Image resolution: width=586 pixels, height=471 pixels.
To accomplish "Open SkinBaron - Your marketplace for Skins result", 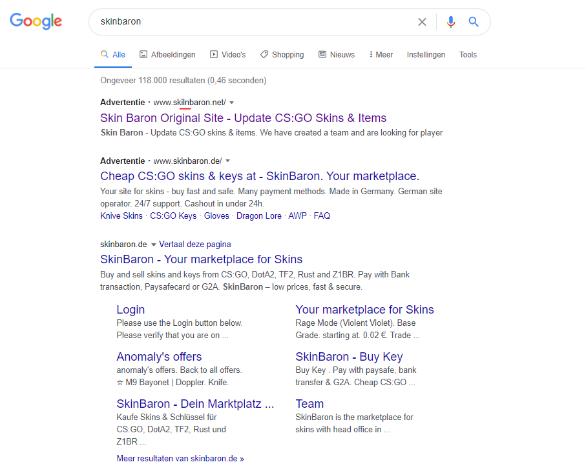I will [202, 259].
